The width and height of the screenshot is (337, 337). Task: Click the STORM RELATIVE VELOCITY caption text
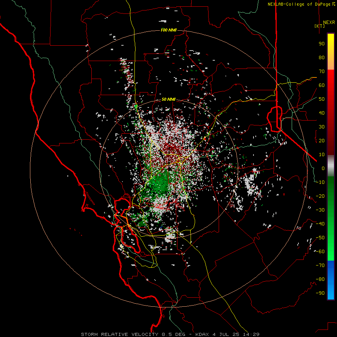(119, 334)
